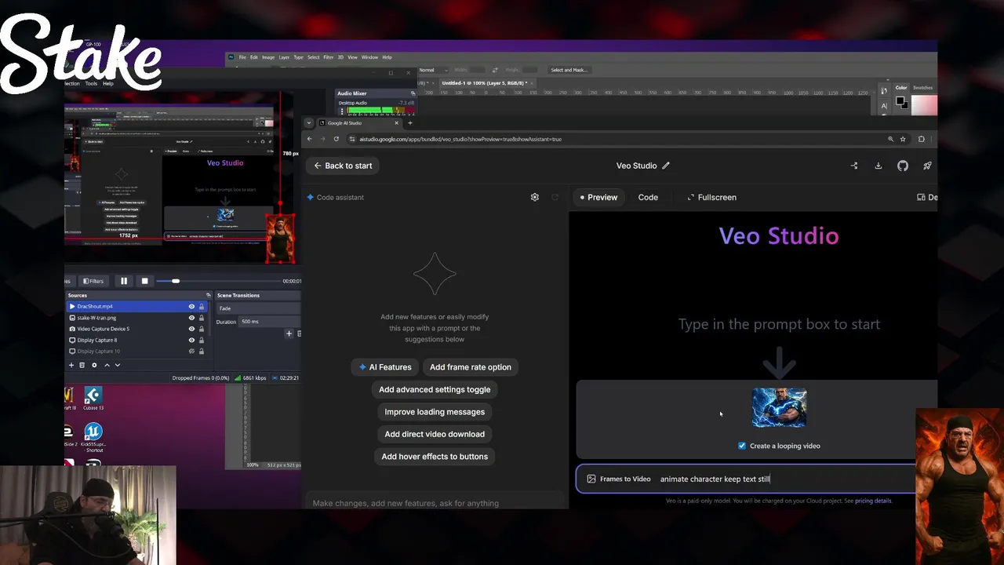1004x565 pixels.
Task: Open Photoshop Normal style dropdown
Action: (433, 70)
